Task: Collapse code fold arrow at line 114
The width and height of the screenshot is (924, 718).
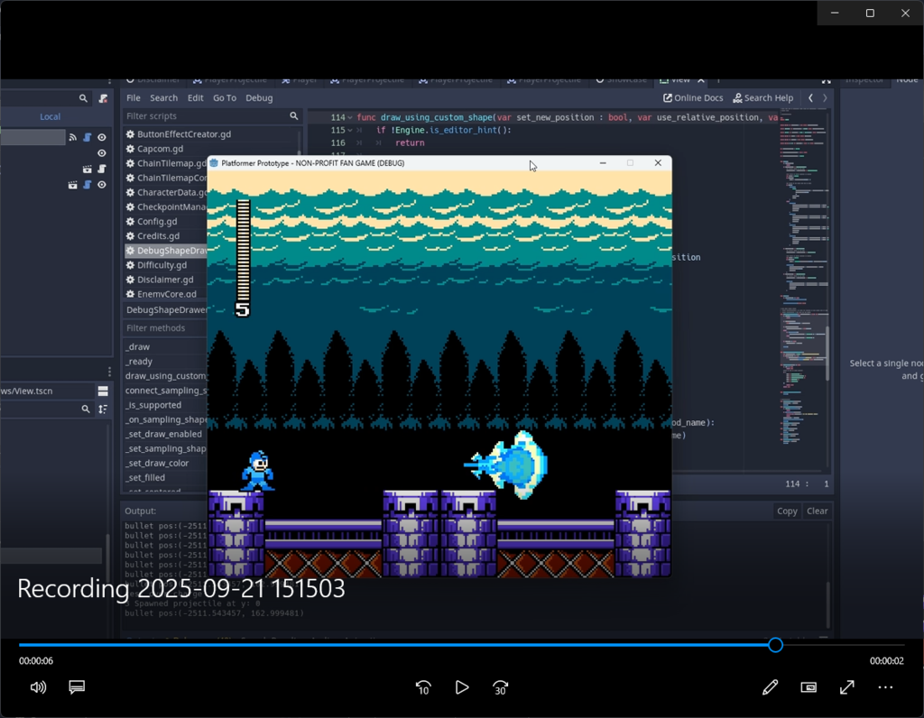Action: [x=350, y=118]
